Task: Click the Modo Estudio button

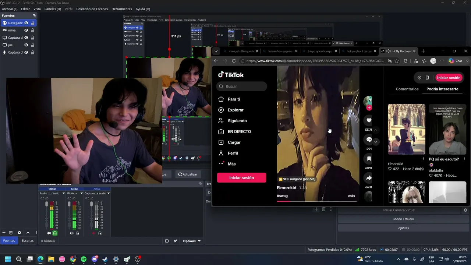Action: [x=404, y=219]
